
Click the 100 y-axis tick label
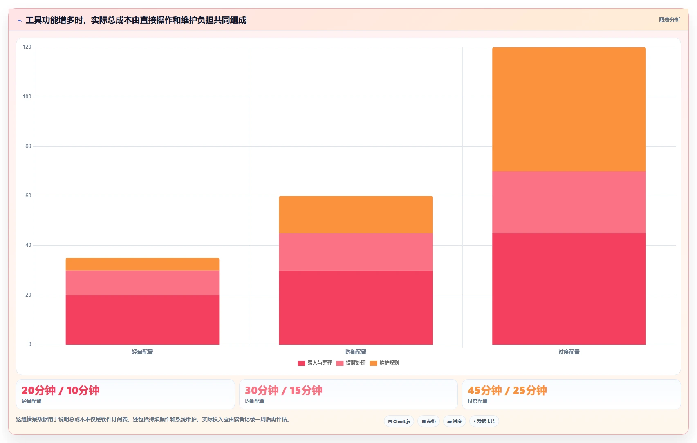tap(27, 97)
